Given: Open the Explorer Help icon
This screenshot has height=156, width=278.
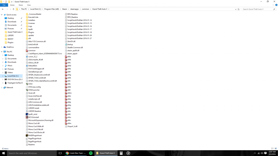Looking at the screenshot, I should coord(276,5).
